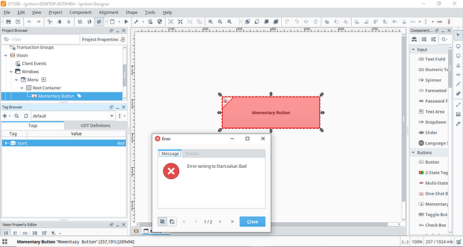
Task: Close the Error dialog with the Close button
Action: [x=252, y=221]
